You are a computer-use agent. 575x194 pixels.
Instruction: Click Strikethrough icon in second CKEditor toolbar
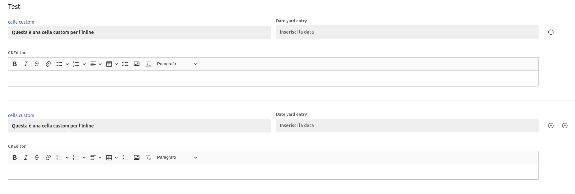coord(37,157)
